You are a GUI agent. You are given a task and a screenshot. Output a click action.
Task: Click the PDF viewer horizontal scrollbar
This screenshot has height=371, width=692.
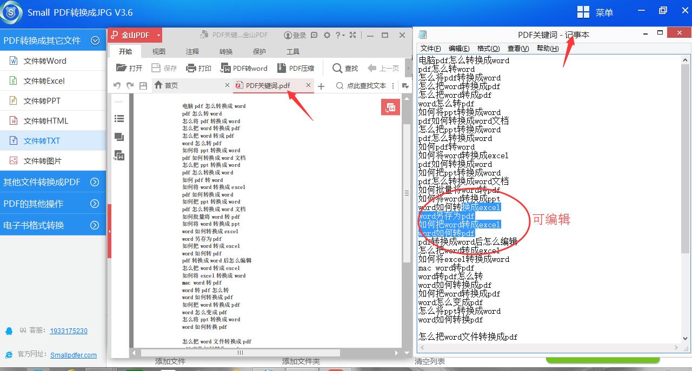pyautogui.click(x=240, y=353)
